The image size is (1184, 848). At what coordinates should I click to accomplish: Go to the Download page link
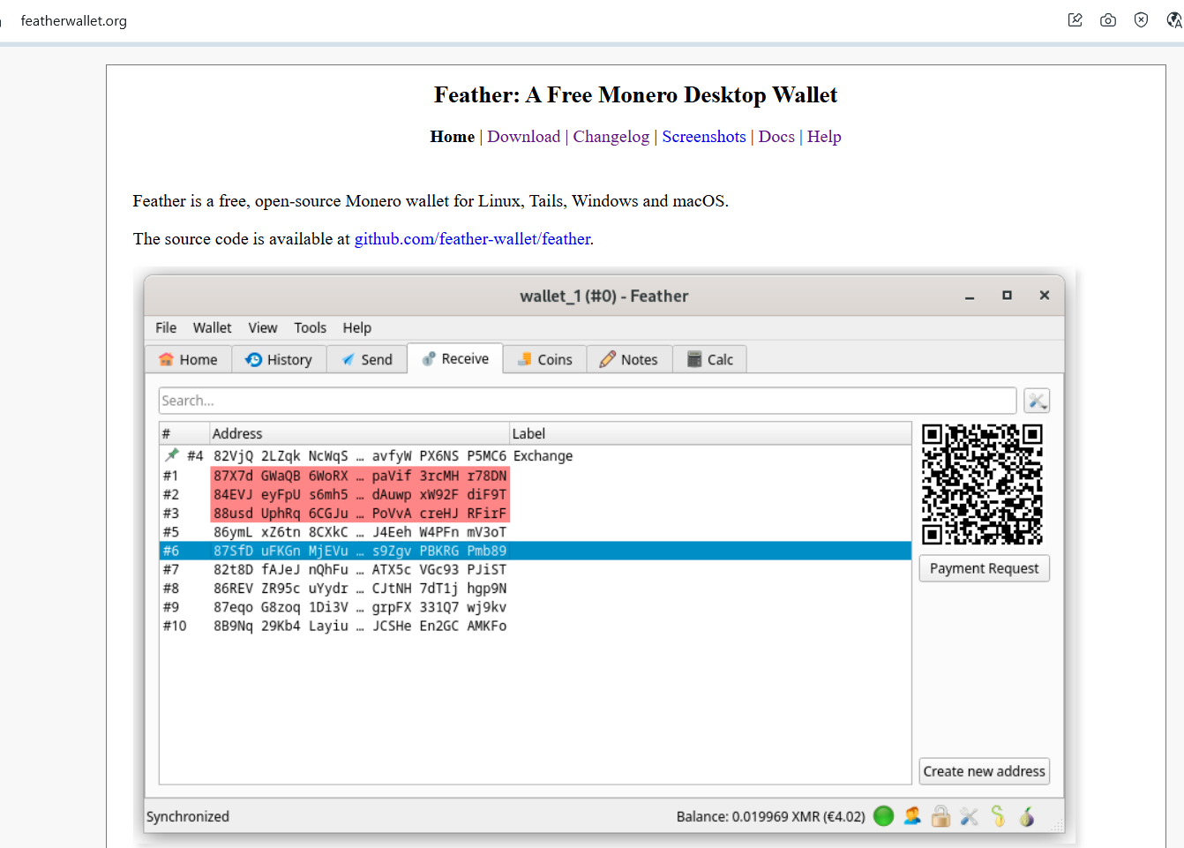(523, 137)
